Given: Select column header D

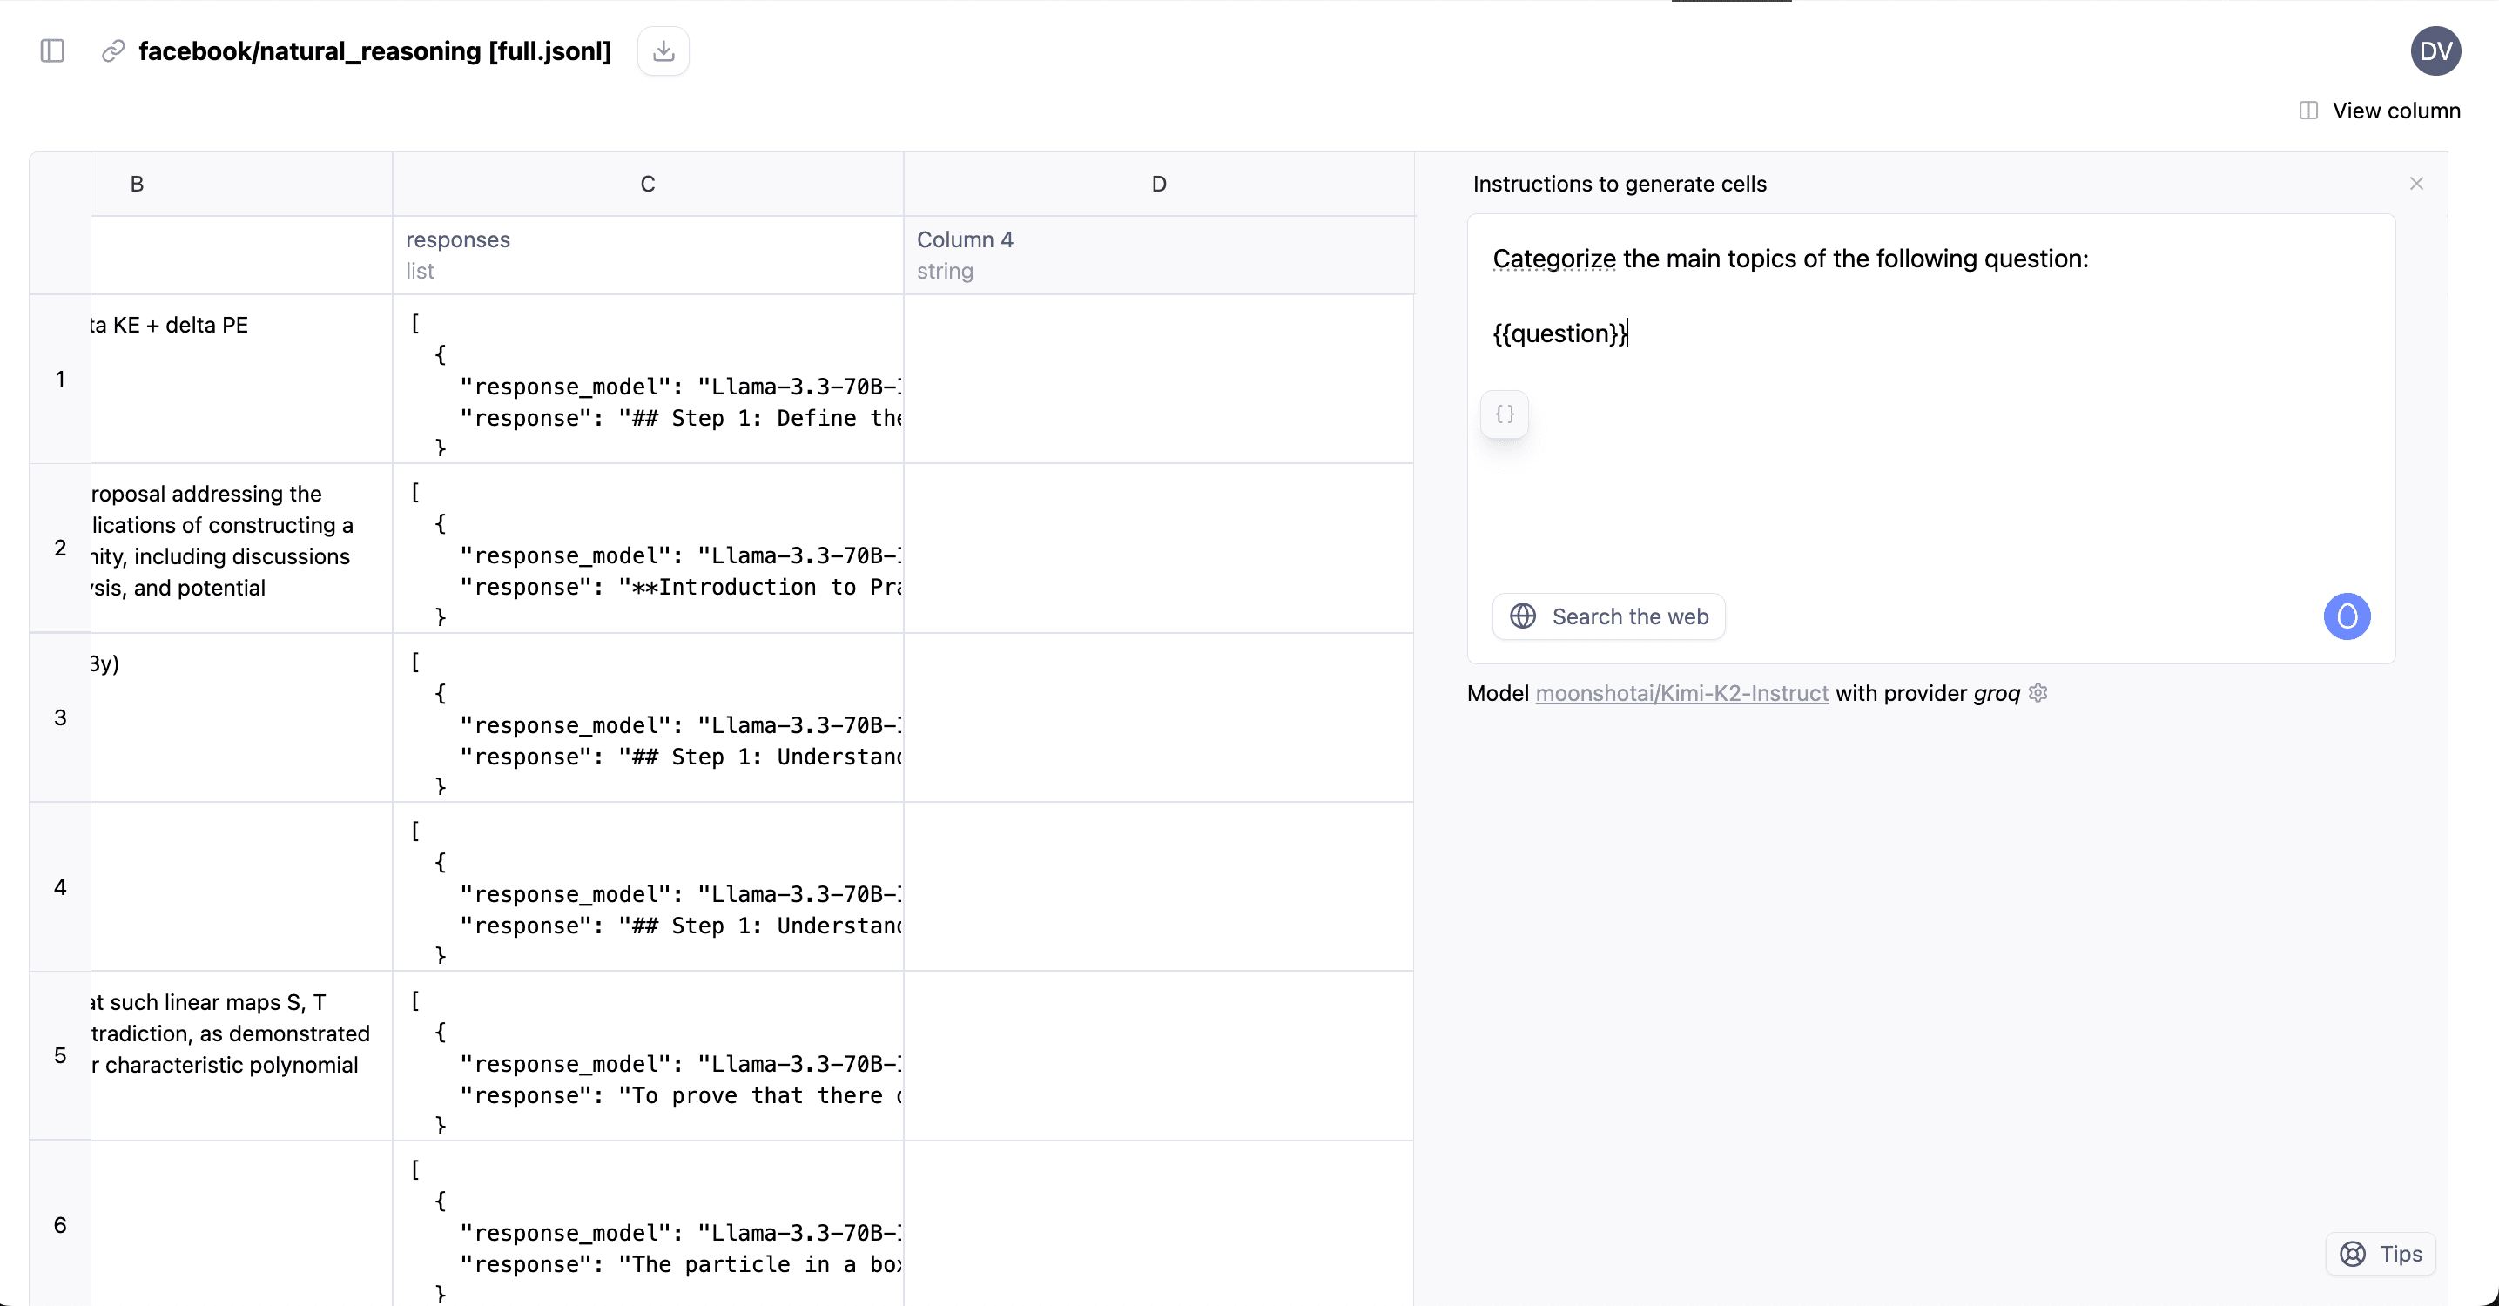Looking at the screenshot, I should tap(1158, 184).
